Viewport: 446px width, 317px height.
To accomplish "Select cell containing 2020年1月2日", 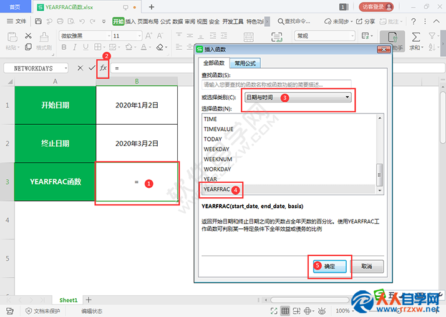I will tap(137, 105).
